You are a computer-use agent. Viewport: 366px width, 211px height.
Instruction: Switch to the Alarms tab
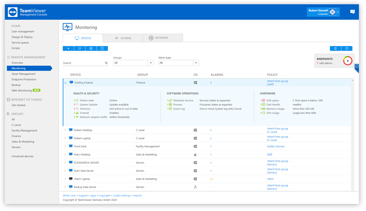pyautogui.click(x=123, y=38)
